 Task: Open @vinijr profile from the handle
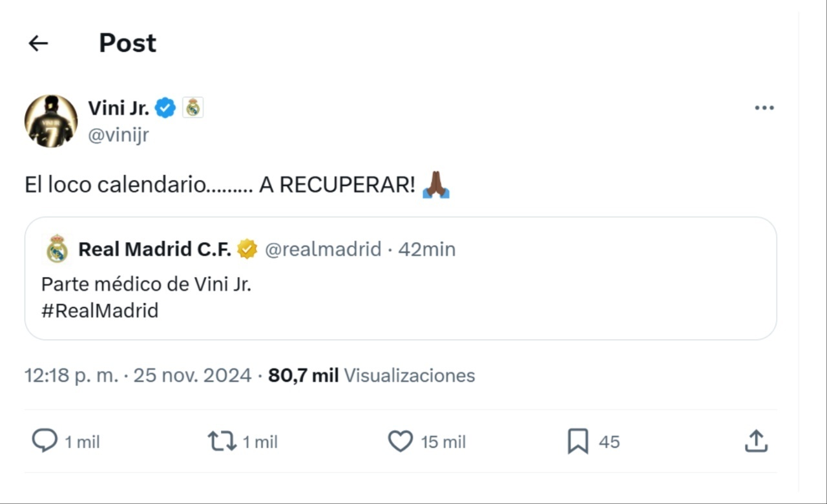click(x=118, y=134)
